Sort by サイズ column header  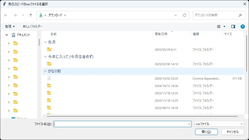point(228,34)
